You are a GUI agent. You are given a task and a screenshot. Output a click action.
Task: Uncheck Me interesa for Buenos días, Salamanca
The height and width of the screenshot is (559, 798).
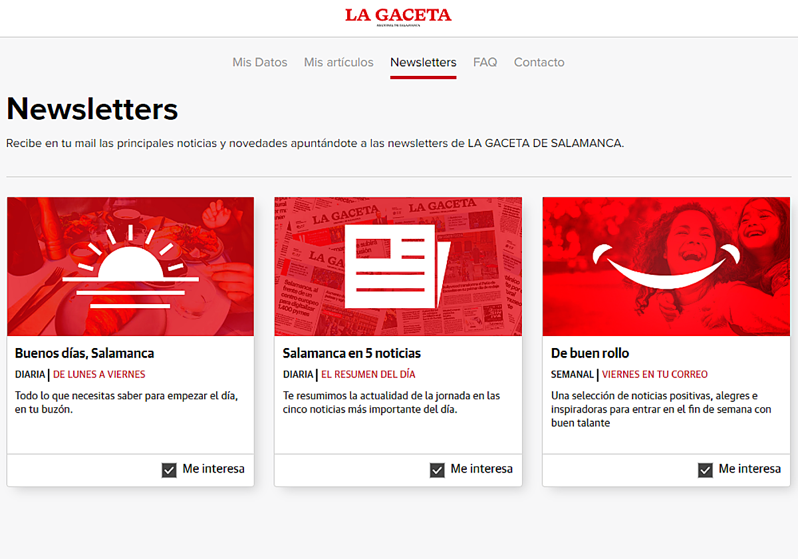tap(169, 470)
